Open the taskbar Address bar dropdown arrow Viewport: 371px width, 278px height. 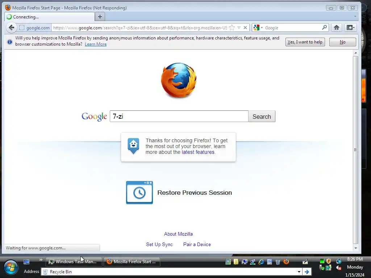click(x=299, y=271)
